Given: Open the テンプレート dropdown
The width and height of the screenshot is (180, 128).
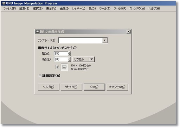Looking at the screenshot, I should point(104,40).
